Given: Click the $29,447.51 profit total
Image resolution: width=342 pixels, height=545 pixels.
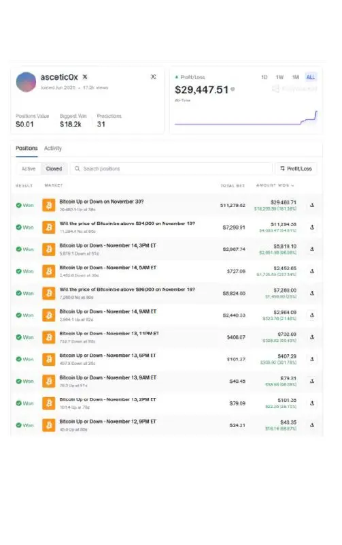Looking at the screenshot, I should coord(201,90).
